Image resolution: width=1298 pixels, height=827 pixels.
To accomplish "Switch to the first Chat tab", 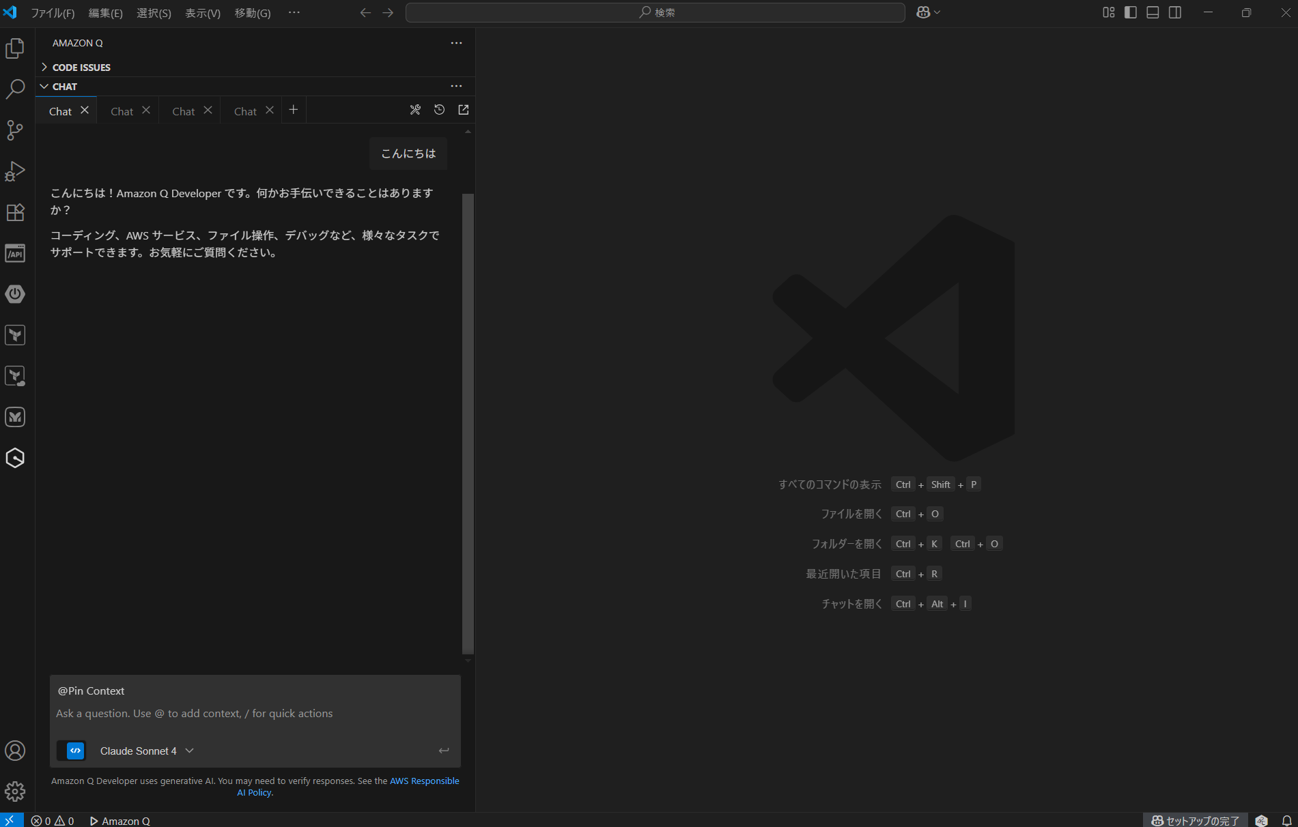I will click(60, 111).
